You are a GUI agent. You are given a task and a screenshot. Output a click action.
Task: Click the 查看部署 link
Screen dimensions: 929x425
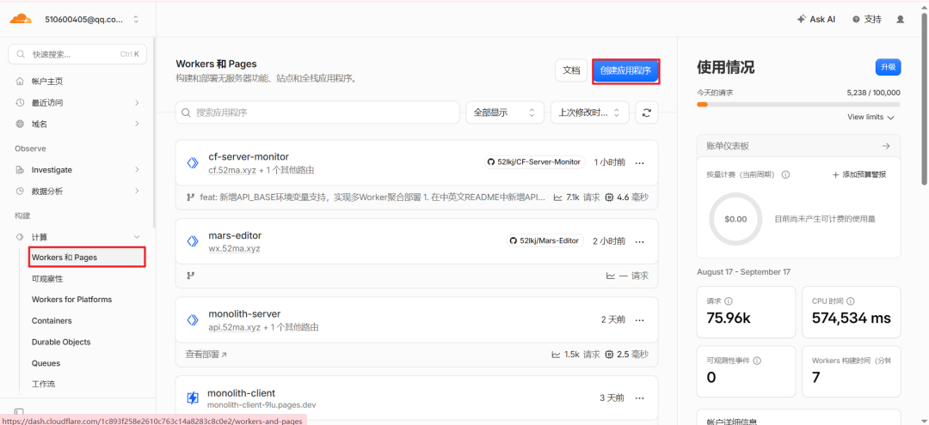(x=206, y=355)
